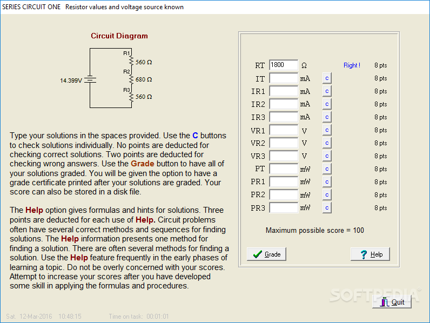
Task: Check the PR1 answer with its C button
Action: pyautogui.click(x=327, y=182)
